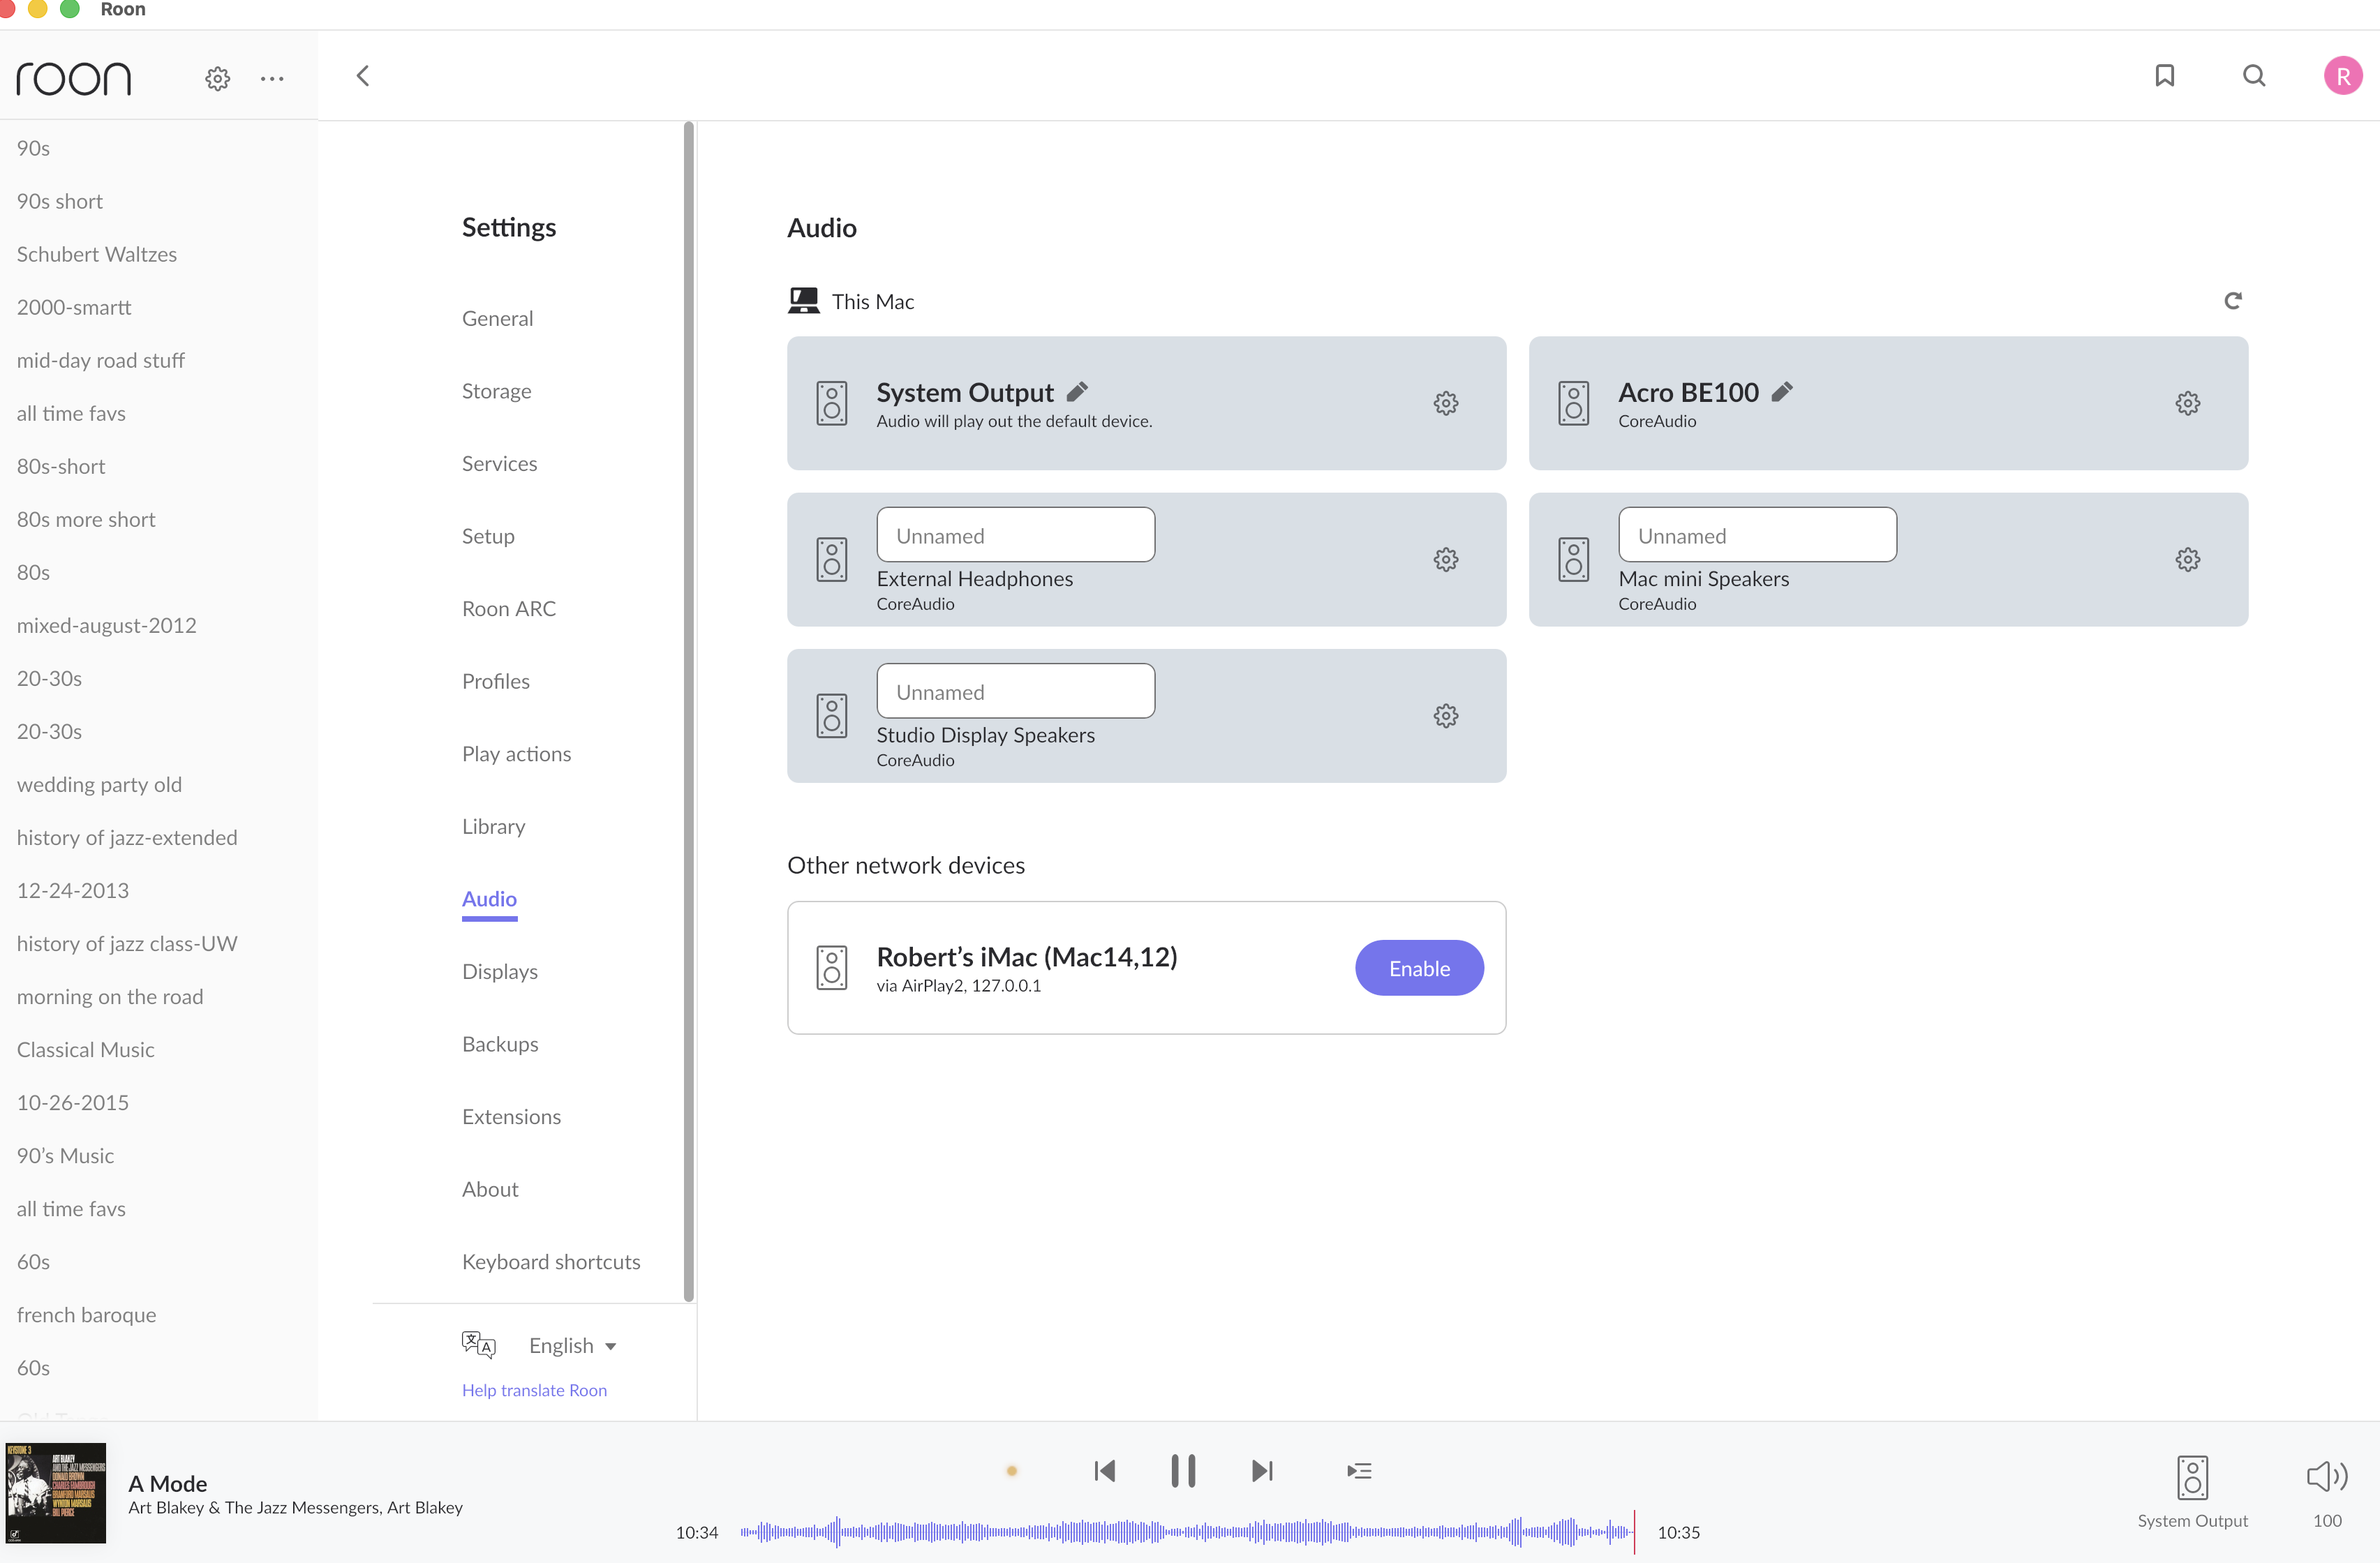
Task: Open the mixed-august-2012 playlist
Action: click(106, 625)
